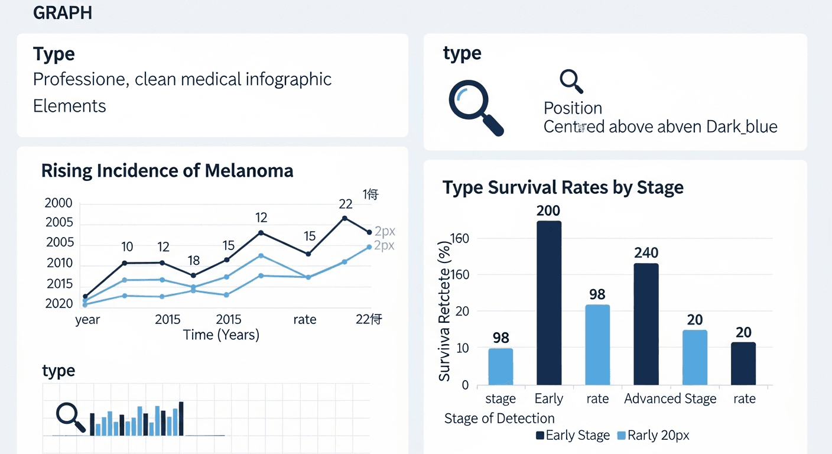The image size is (832, 454).
Task: Click the dark blue Early Stage legend swatch
Action: click(x=539, y=436)
